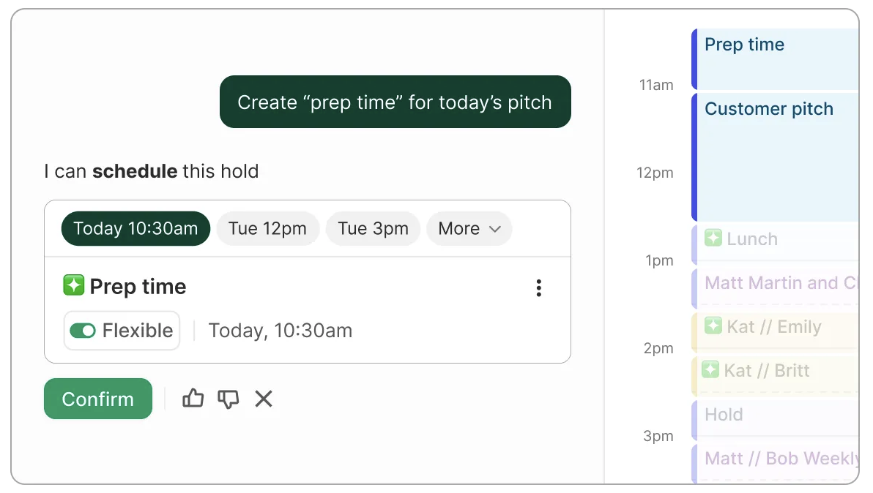Choose the Tue 3pm time slot
This screenshot has width=873, height=493.
(373, 229)
